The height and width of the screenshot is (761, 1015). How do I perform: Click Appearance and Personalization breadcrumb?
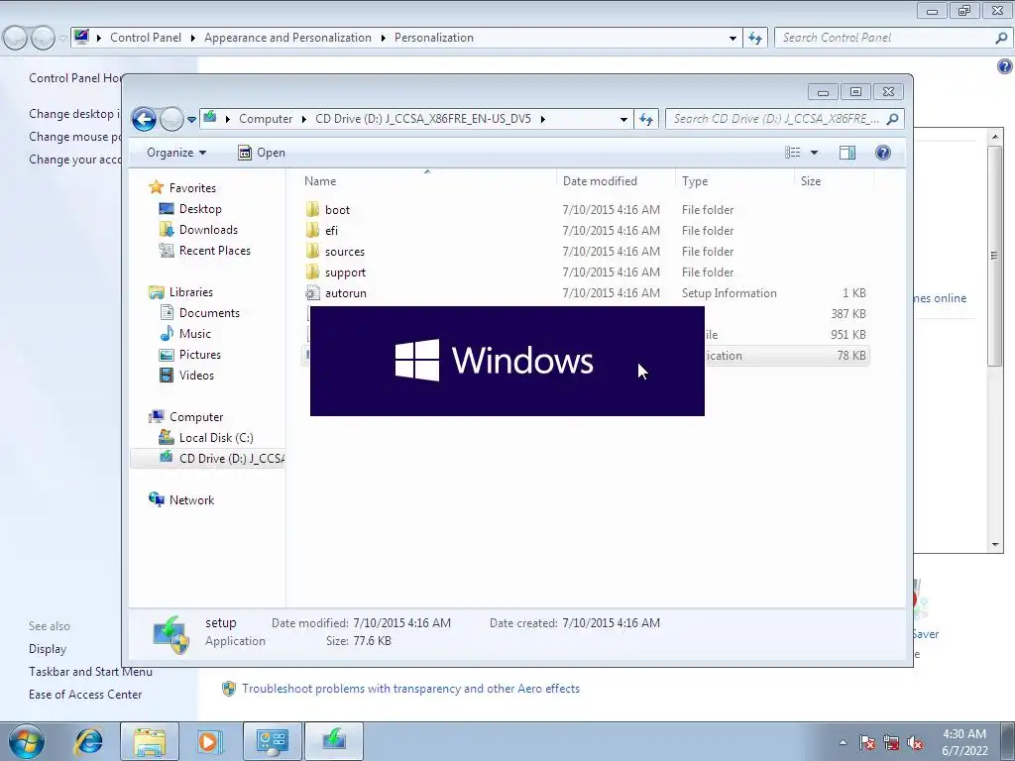(287, 38)
